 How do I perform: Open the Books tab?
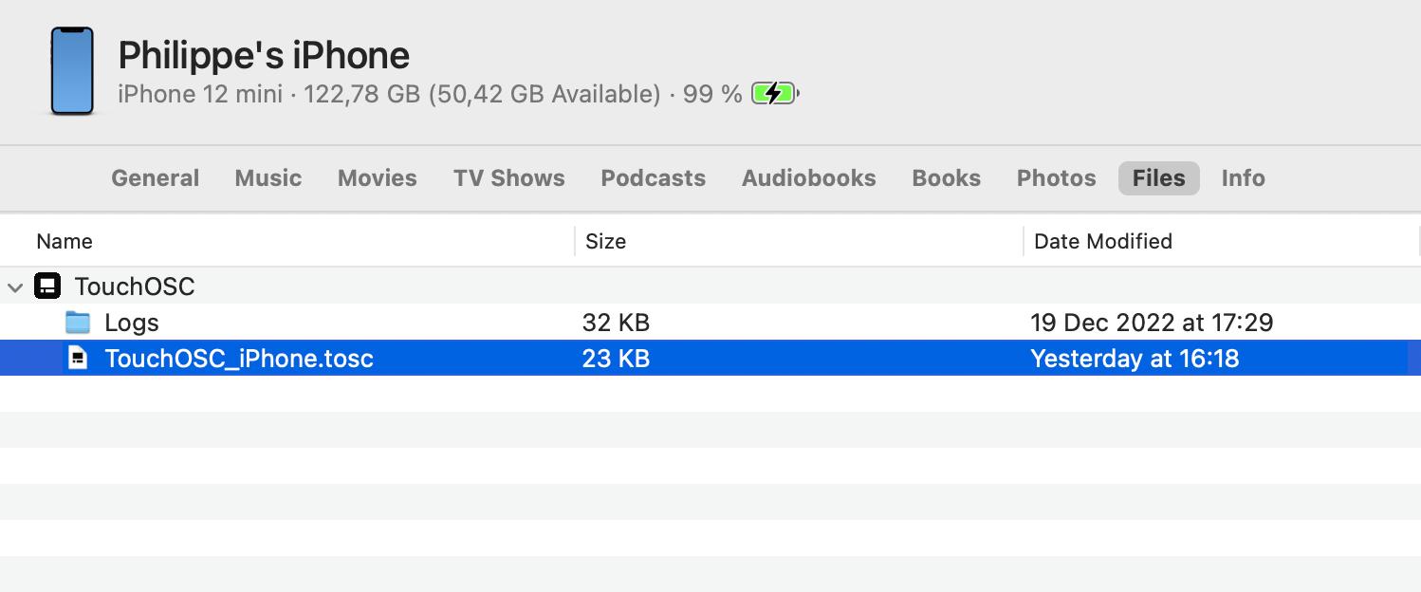coord(946,178)
